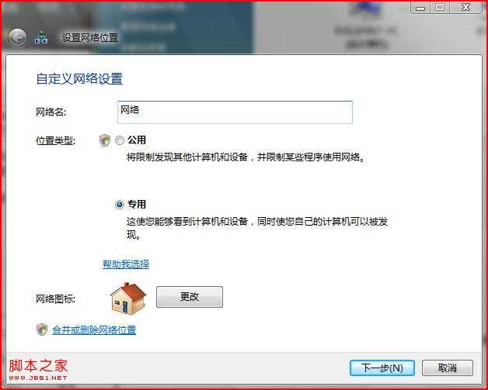Viewport: 488px width, 390px height.
Task: Minimize the dialog window
Action: pos(420,8)
